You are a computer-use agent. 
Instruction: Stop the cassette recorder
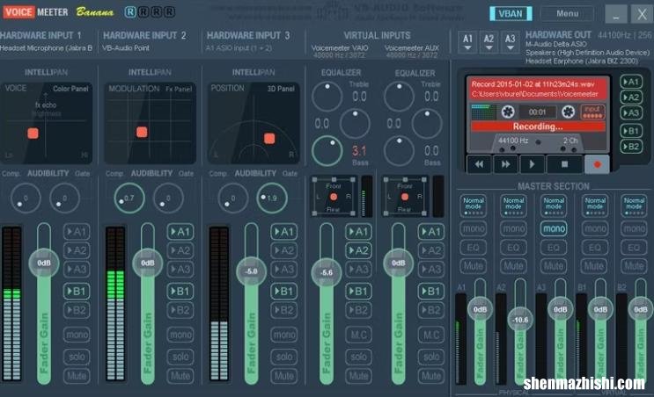[x=565, y=164]
